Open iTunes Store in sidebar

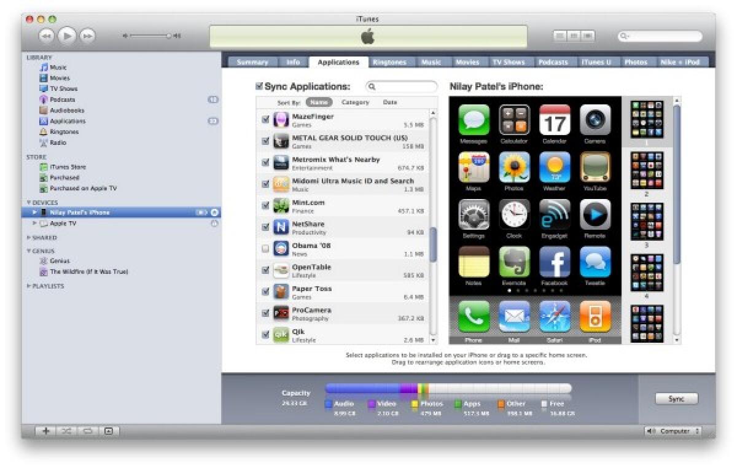pyautogui.click(x=68, y=167)
